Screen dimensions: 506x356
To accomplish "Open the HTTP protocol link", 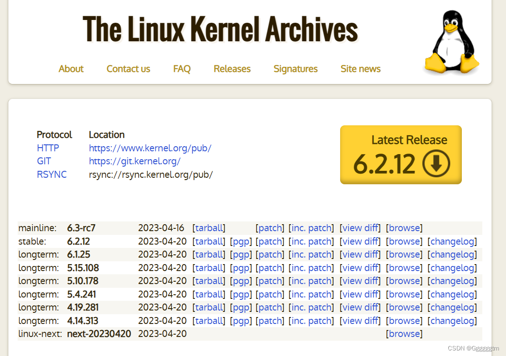I will pos(48,148).
